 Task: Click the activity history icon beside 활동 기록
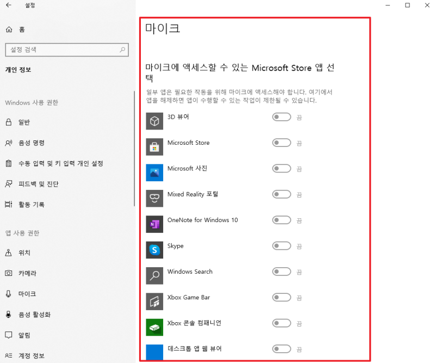[x=9, y=205]
